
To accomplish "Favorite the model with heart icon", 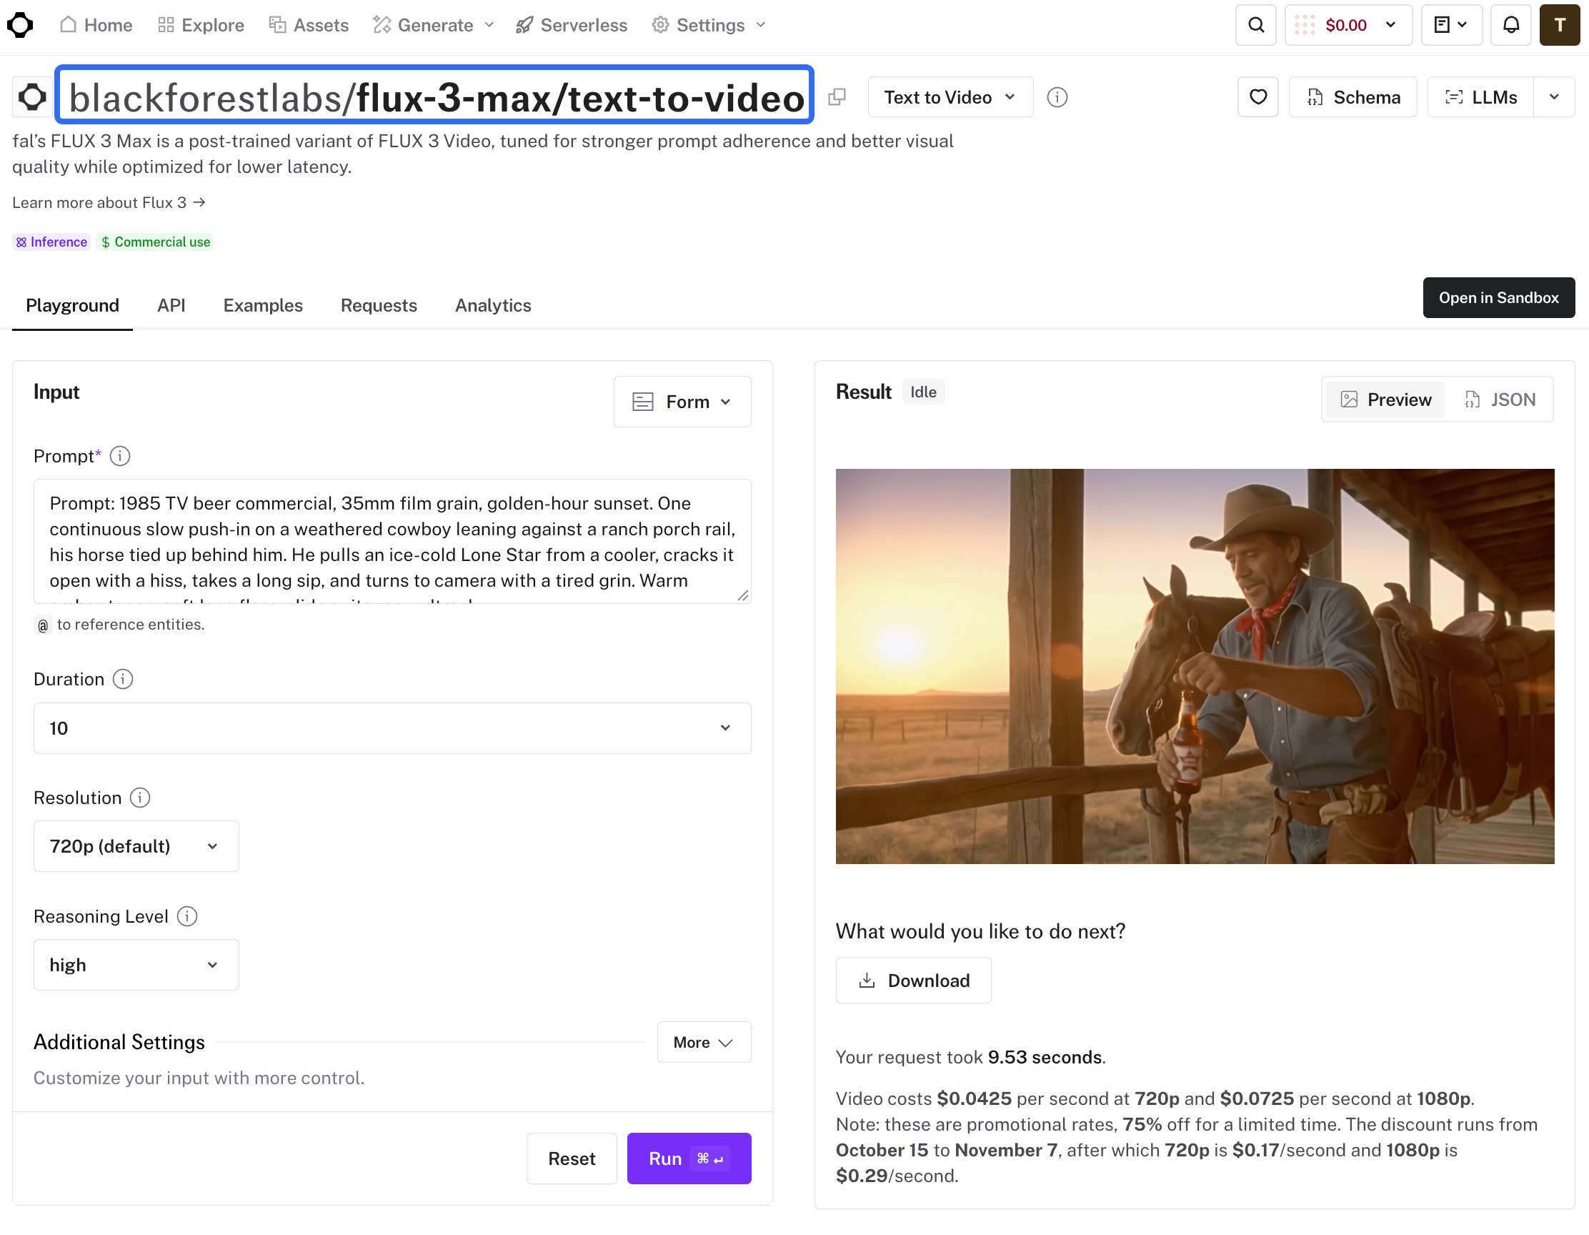I will click(x=1258, y=96).
